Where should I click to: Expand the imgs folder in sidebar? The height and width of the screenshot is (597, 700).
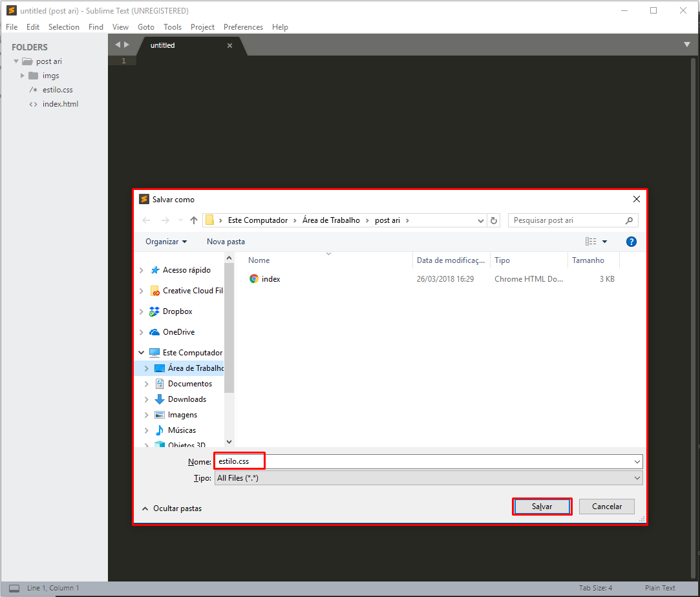coord(23,76)
